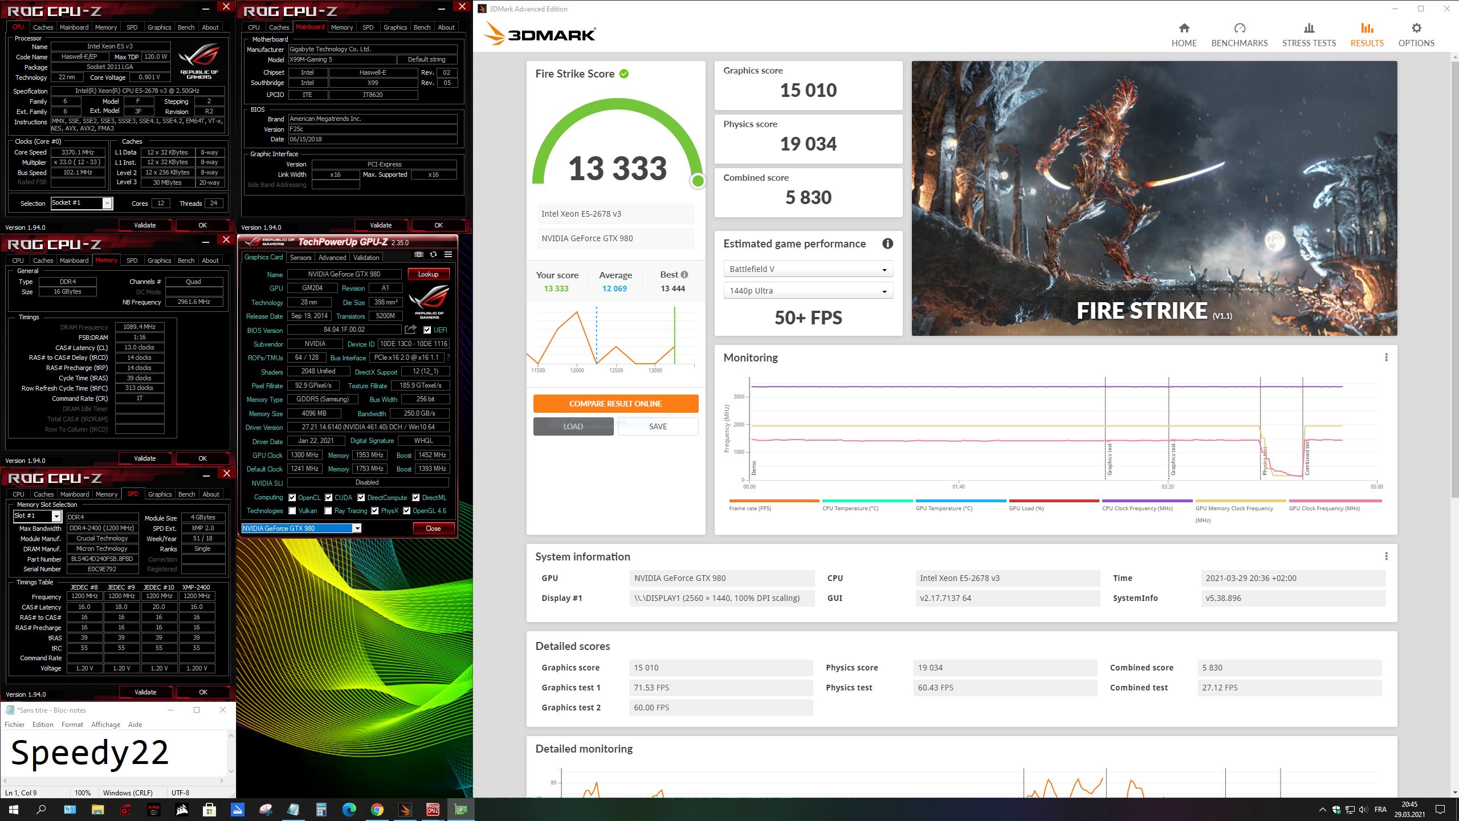Image resolution: width=1459 pixels, height=821 pixels.
Task: Open 3DMark OPTIONS gear
Action: coord(1416,28)
